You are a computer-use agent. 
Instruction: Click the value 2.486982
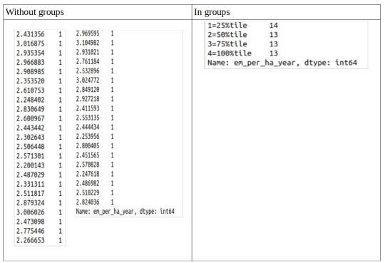(88, 183)
